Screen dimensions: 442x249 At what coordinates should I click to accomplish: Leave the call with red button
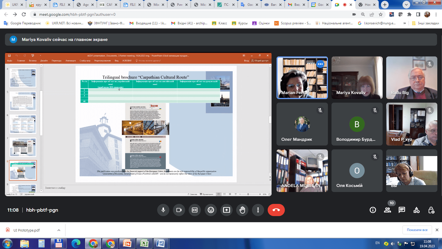coord(276,210)
